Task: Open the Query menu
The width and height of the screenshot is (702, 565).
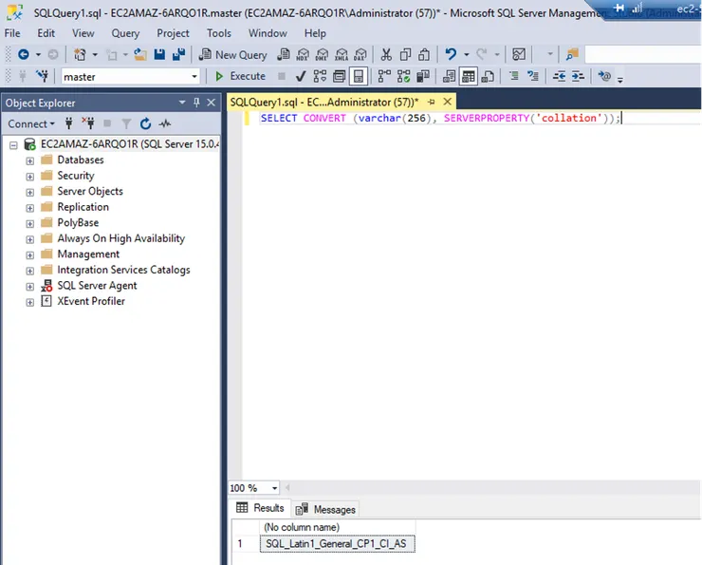Action: 125,33
